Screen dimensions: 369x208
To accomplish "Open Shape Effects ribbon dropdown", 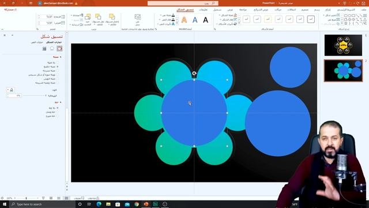I will coord(227,24).
